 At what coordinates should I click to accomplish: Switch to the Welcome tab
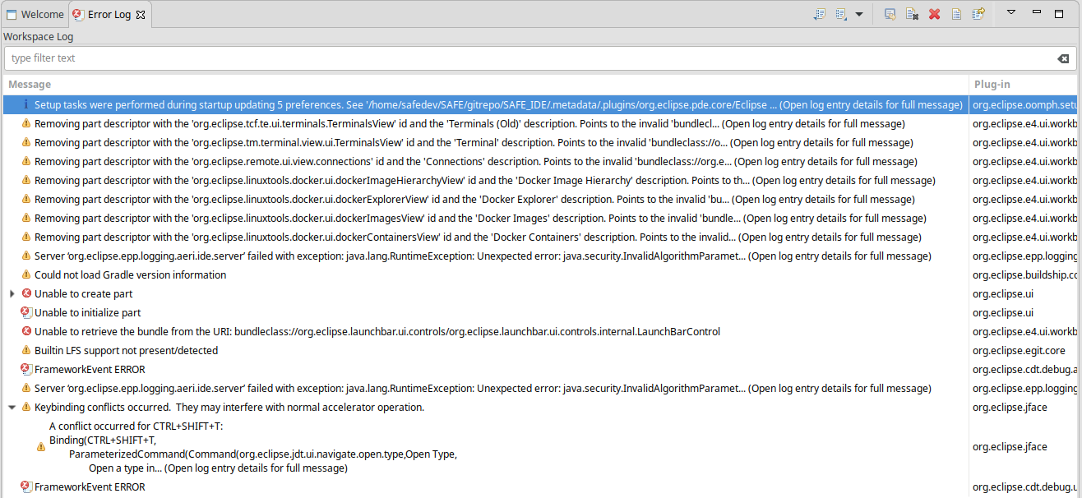(35, 15)
